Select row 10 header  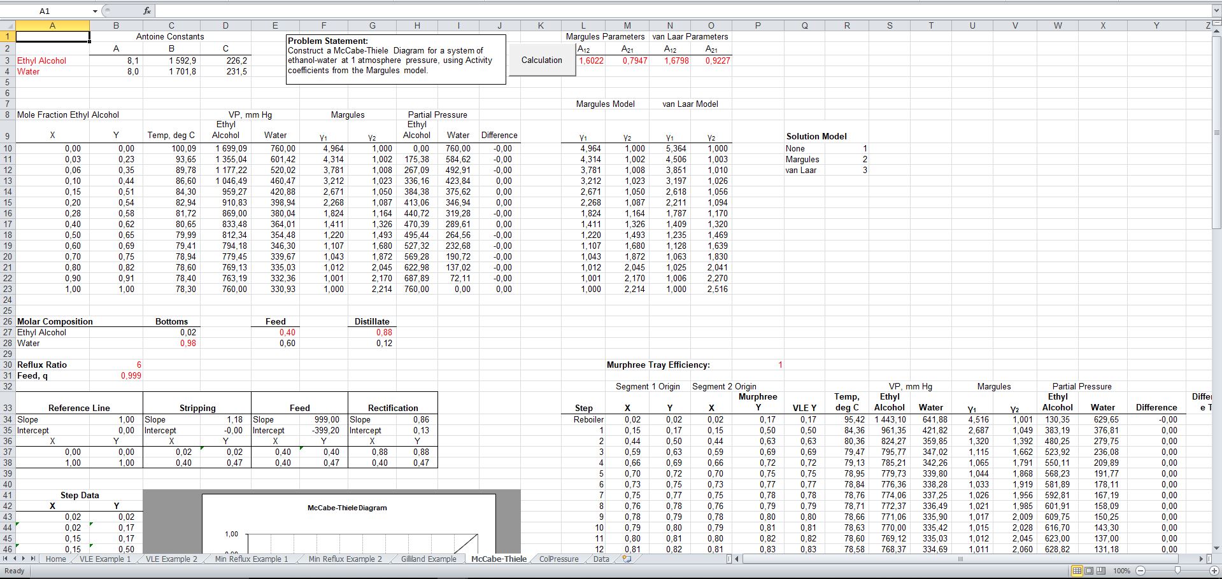click(8, 148)
